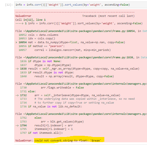Click traceback line 1732 with self._interleave

(x=68, y=95)
